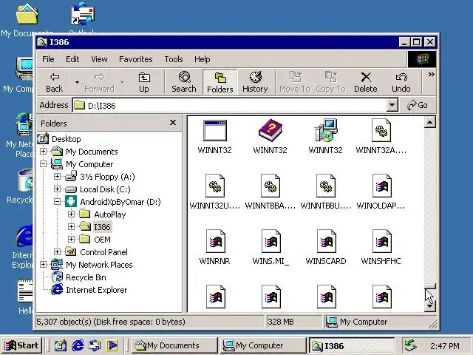Select the WINSHFHC file icon

(381, 241)
